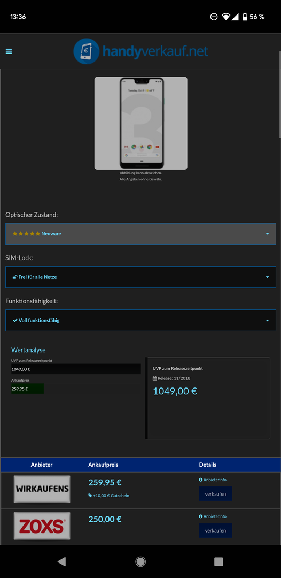Click the green Ankaufpreis 259,95 € bar
Screen dimensions: 281x578
(28, 389)
